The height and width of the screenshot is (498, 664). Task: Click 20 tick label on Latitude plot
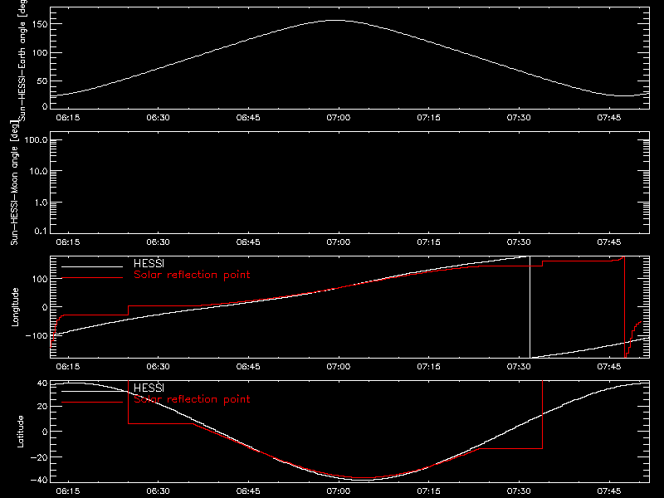[42, 407]
